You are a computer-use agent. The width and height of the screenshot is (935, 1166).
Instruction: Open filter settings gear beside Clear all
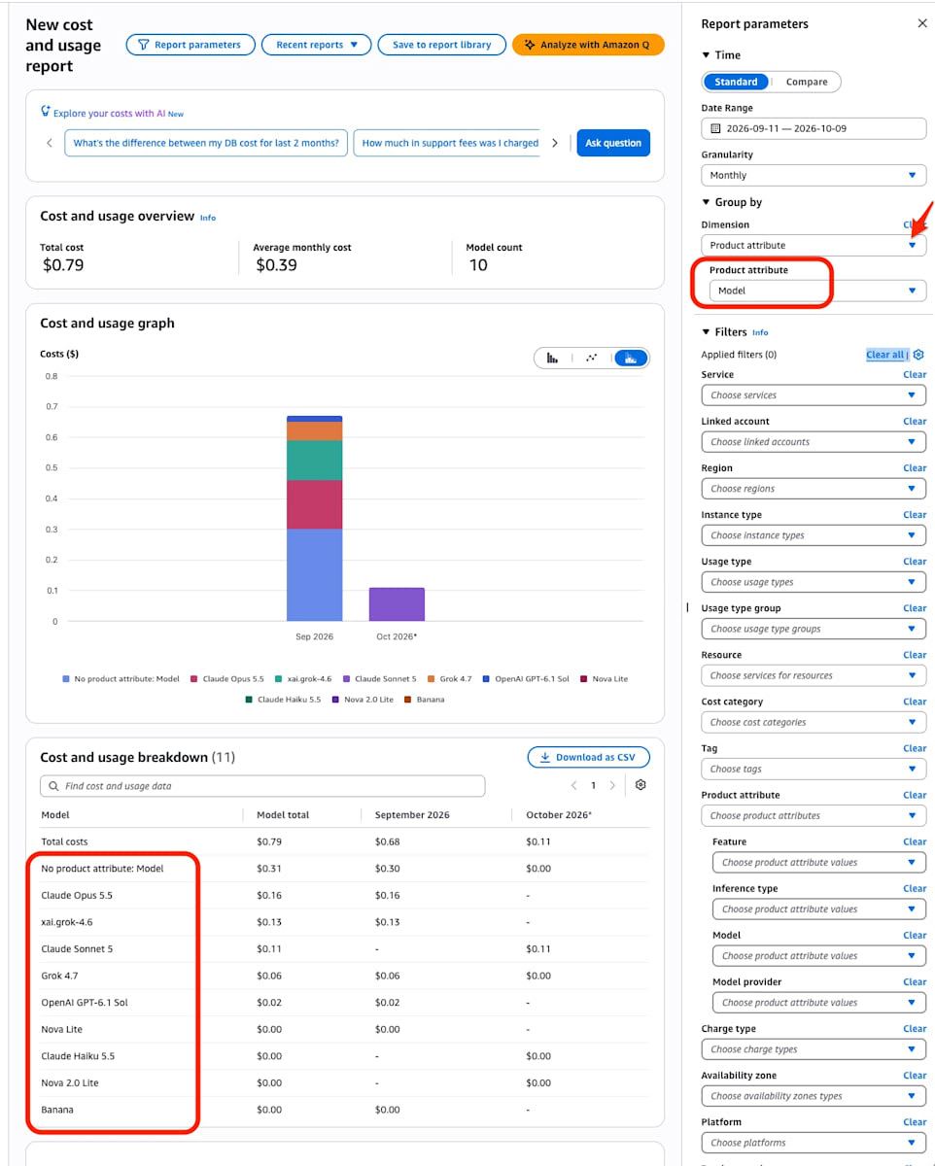pos(918,355)
